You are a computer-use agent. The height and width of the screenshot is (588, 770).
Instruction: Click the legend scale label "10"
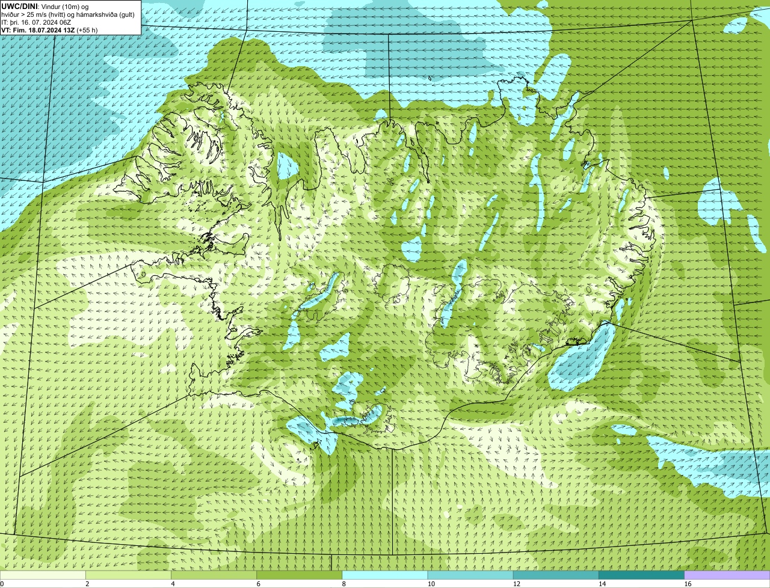point(431,584)
